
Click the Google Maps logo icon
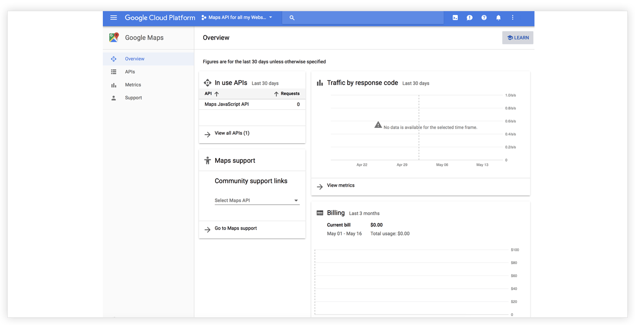coord(114,38)
